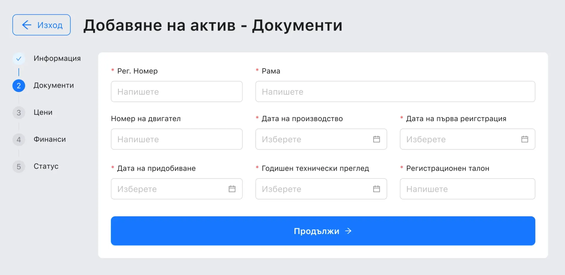
Task: Open the Дата на придобиване date picker
Action: pos(177,189)
